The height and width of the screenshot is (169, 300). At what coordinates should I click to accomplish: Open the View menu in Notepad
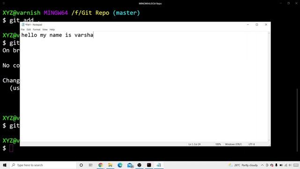45,30
